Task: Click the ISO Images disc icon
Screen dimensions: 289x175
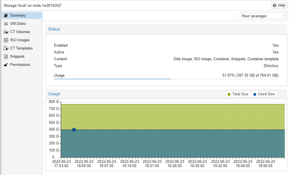Action: [x=6, y=40]
